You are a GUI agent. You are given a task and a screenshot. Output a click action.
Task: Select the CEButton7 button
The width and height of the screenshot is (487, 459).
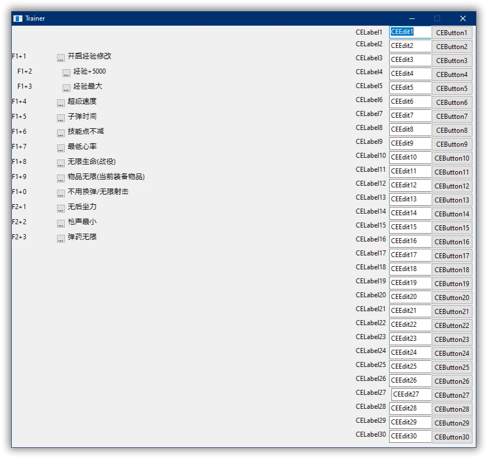tap(452, 117)
